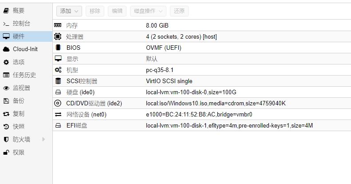Open the 概要 summary tab
Screen dimensions: 351x184
click(x=19, y=10)
